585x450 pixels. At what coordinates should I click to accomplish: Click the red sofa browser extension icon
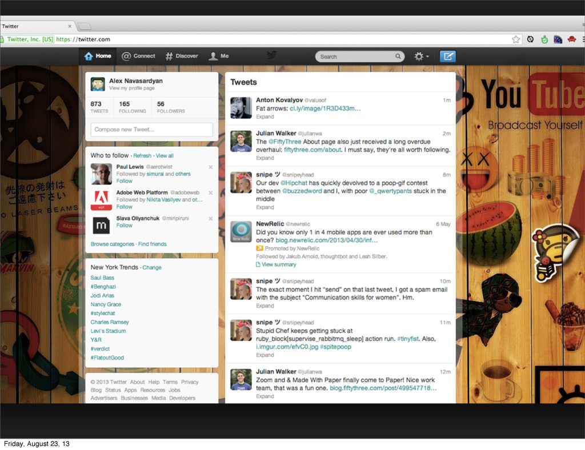(571, 39)
